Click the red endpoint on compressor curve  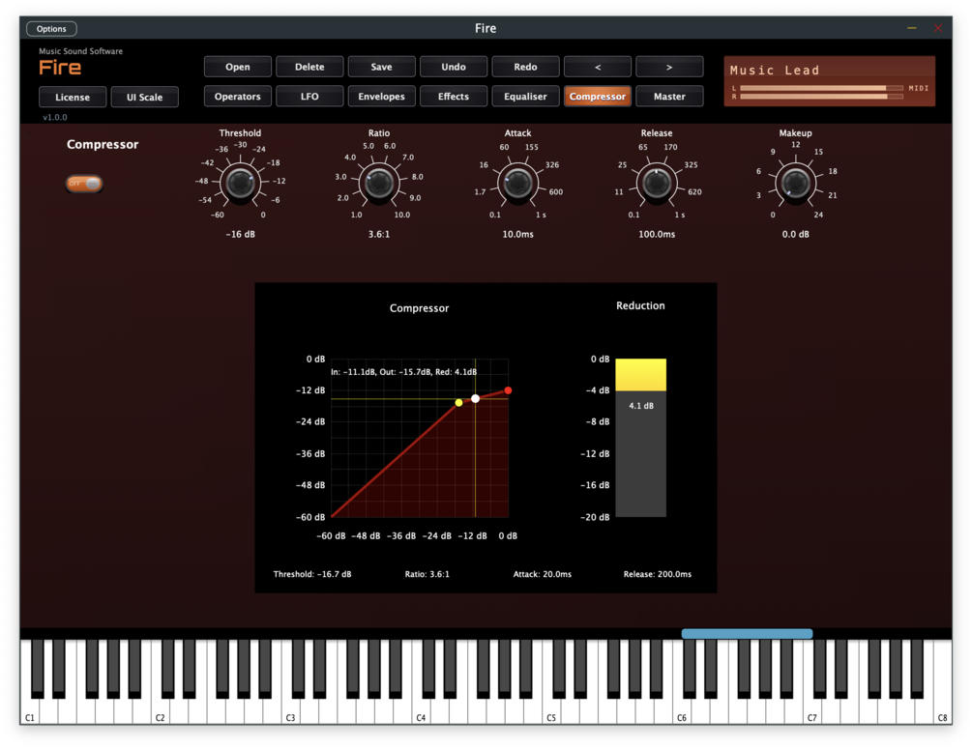[509, 390]
